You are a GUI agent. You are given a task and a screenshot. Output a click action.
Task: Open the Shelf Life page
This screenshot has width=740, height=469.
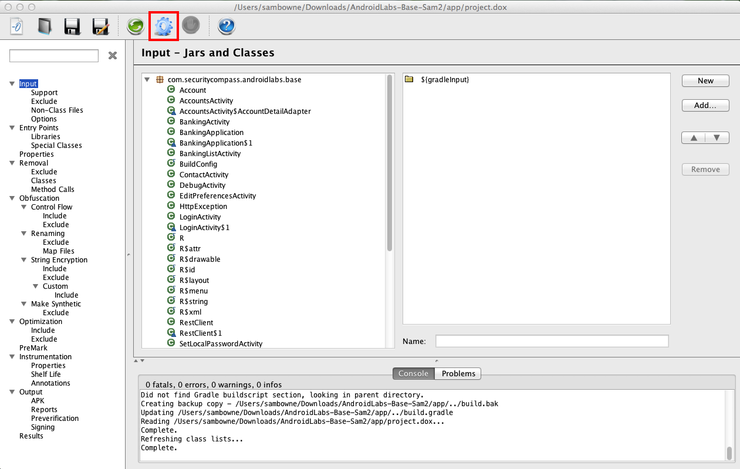coord(46,374)
